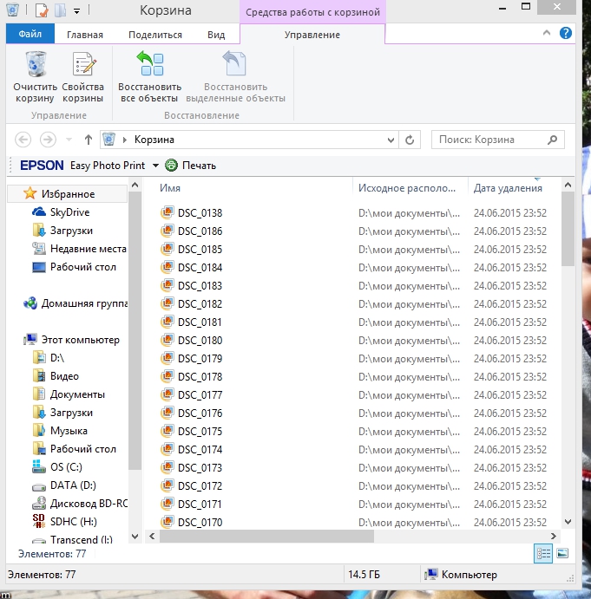The width and height of the screenshot is (591, 599).
Task: Click the help question mark icon
Action: coord(565,34)
